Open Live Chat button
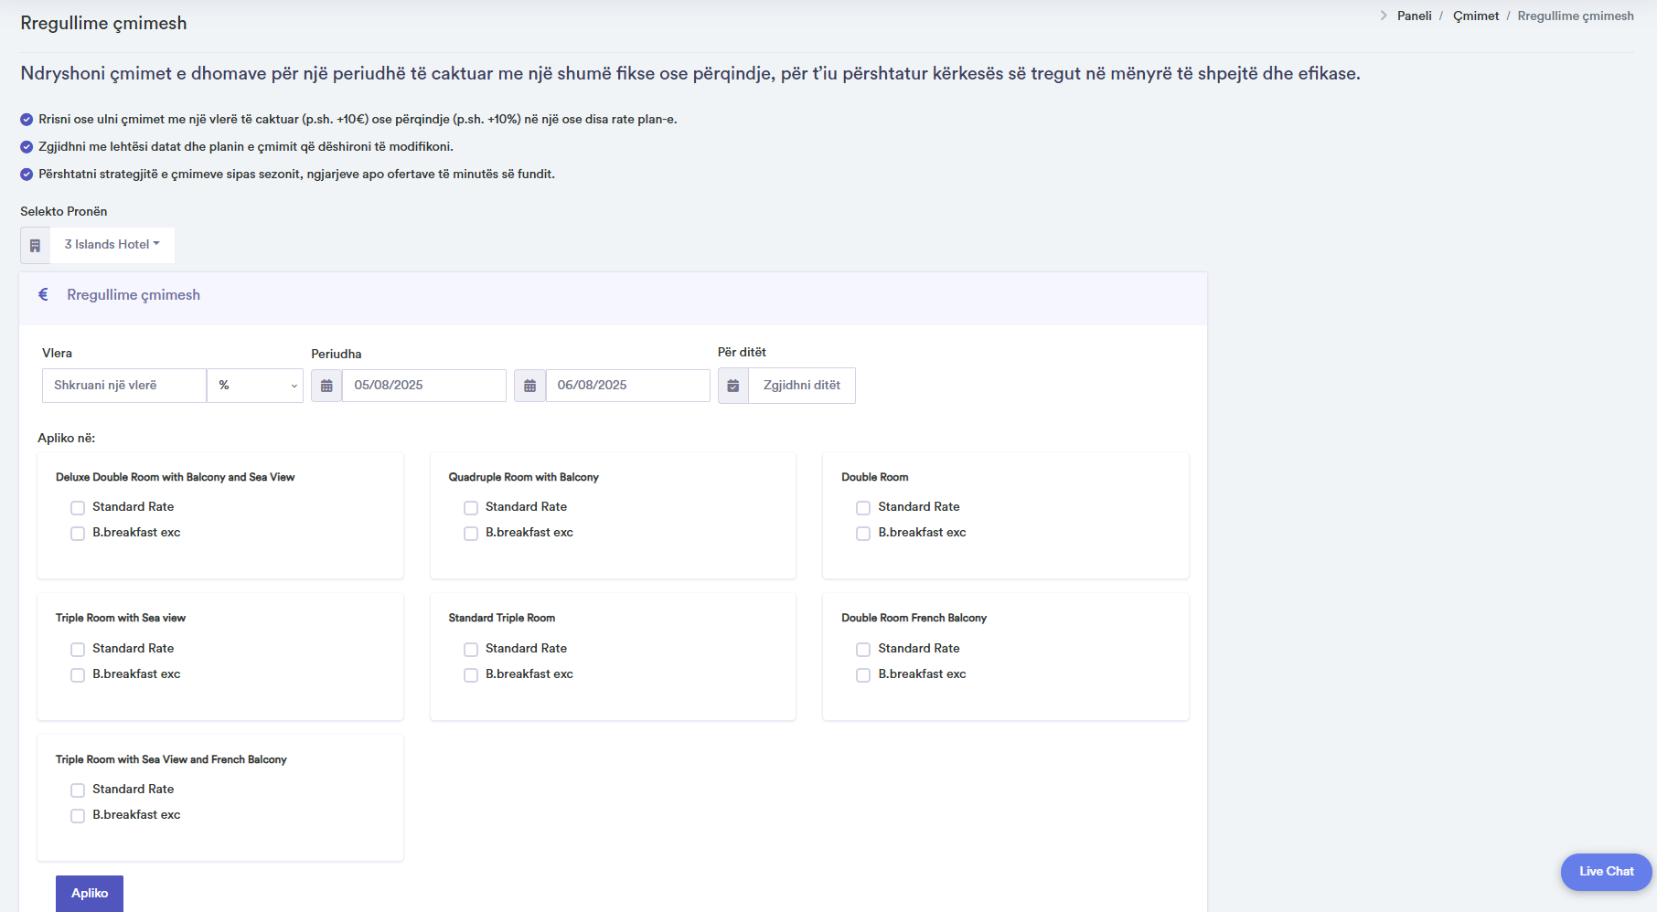The image size is (1657, 912). [1607, 872]
